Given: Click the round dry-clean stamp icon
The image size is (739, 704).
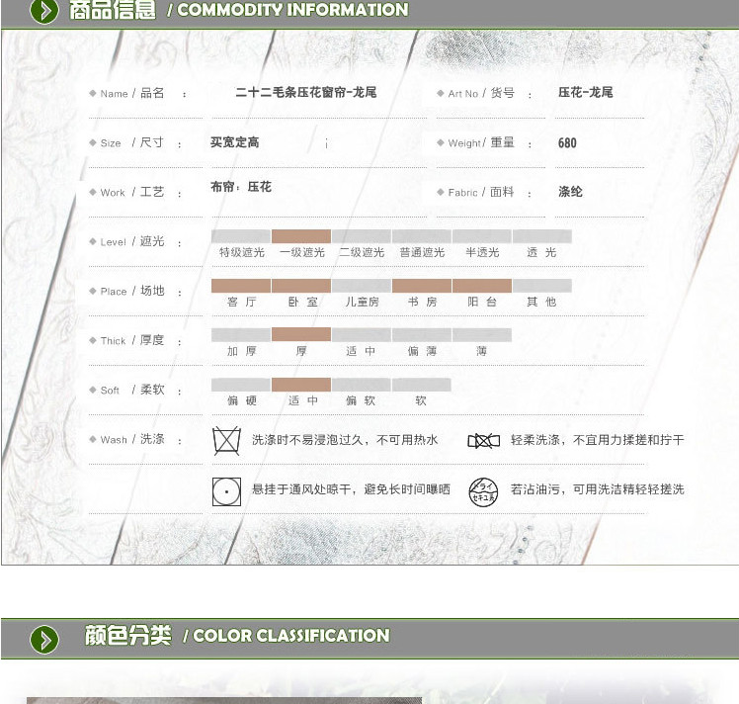Looking at the screenshot, I should [483, 490].
